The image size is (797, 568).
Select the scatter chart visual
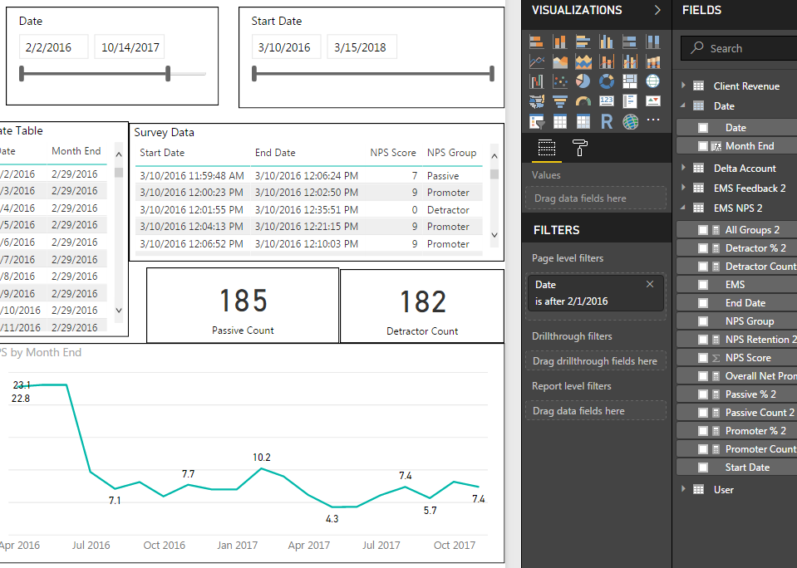[559, 81]
